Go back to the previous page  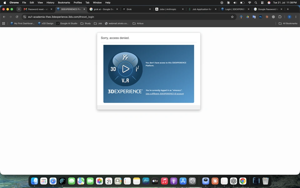coord(4,17)
